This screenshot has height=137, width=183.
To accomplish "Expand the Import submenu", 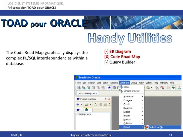I will click(x=131, y=116).
